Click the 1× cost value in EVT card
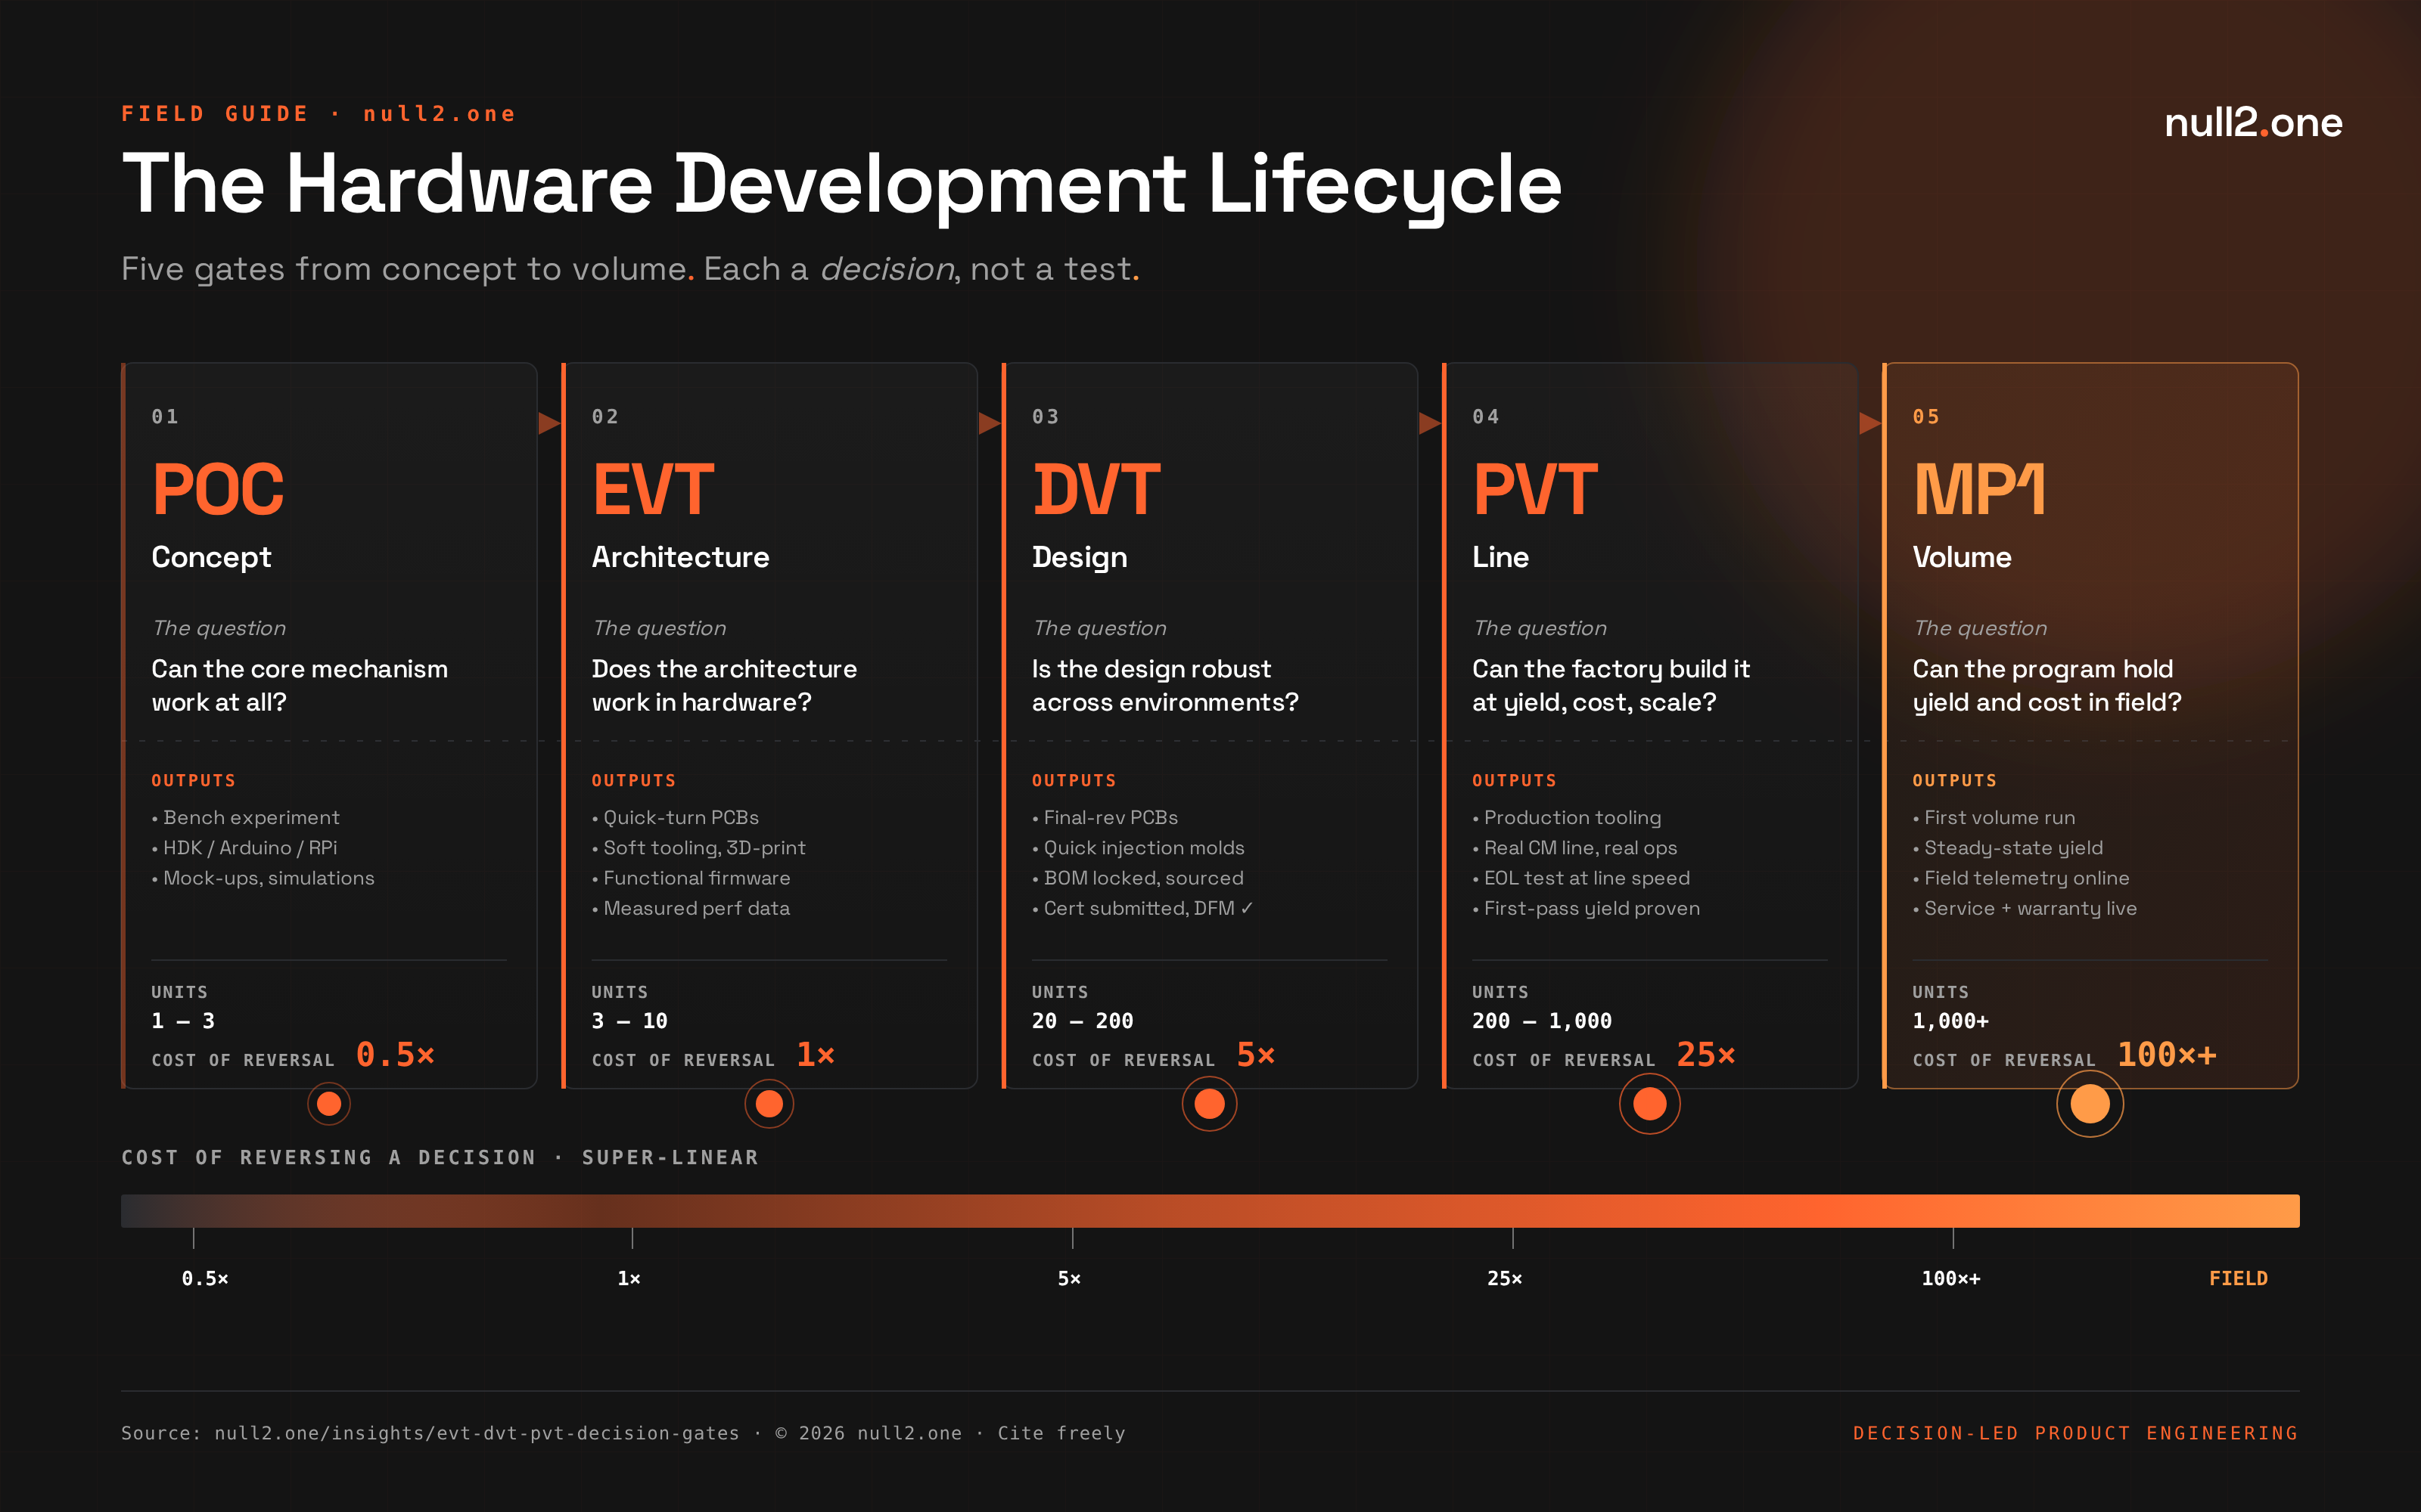 click(816, 1055)
